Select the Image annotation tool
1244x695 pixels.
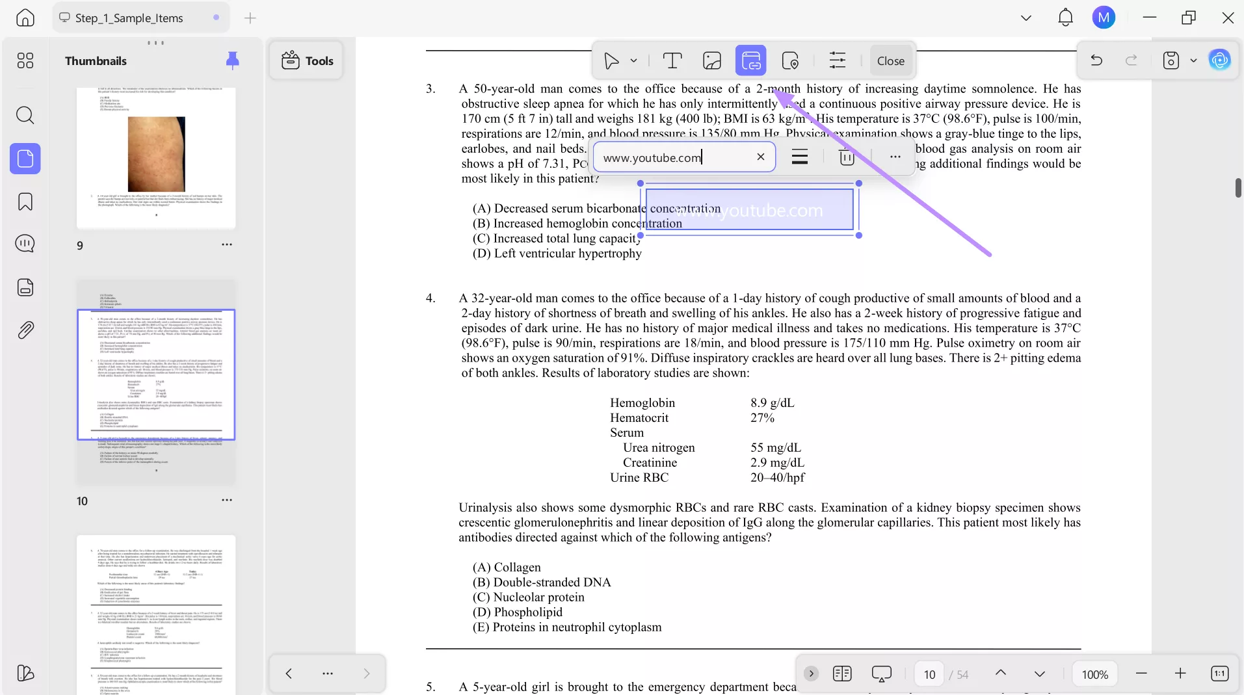(712, 60)
